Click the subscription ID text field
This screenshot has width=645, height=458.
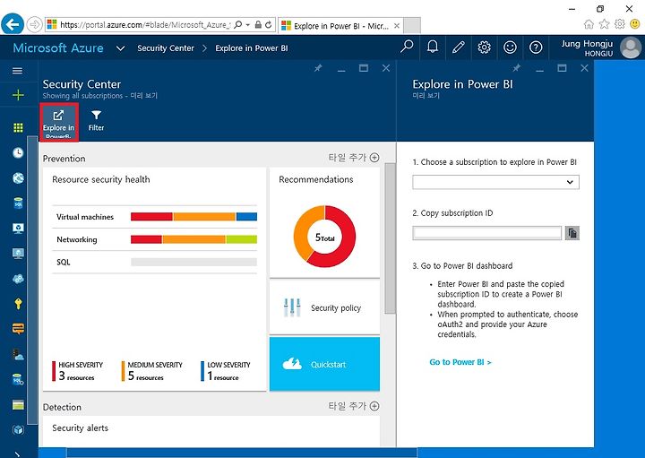coord(486,233)
